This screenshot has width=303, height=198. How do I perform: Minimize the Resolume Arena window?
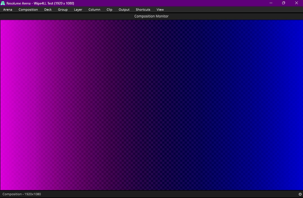271,3
